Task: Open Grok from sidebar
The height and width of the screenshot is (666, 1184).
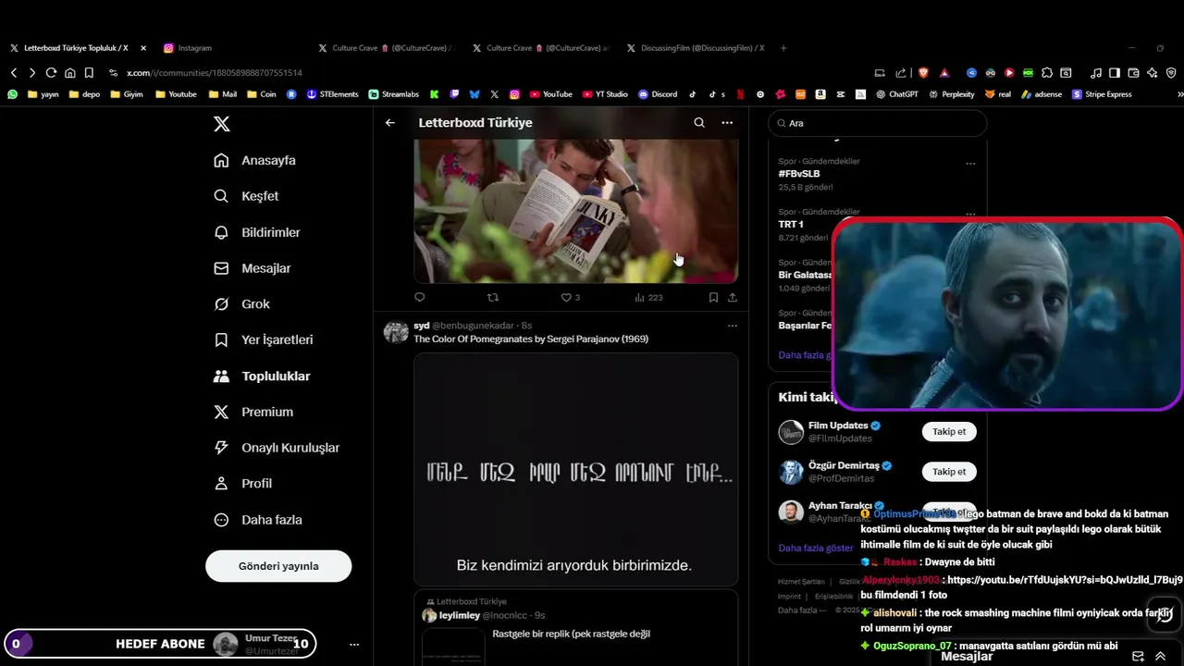Action: (241, 303)
